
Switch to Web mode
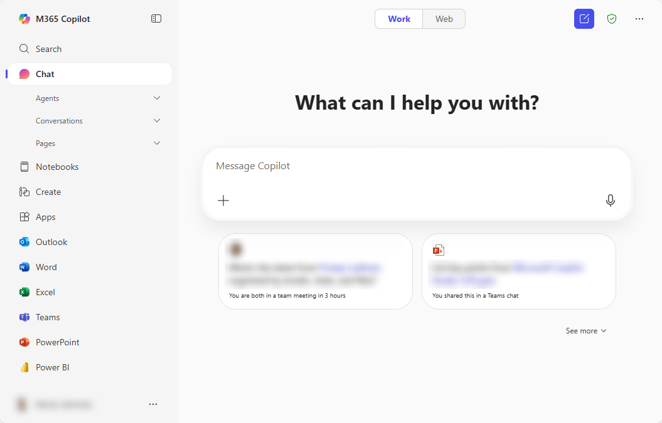pyautogui.click(x=444, y=19)
